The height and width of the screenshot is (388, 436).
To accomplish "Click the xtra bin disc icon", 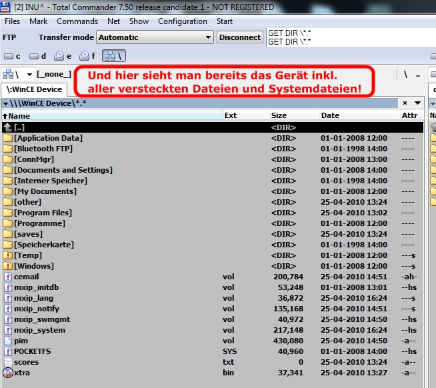I will pos(8,373).
